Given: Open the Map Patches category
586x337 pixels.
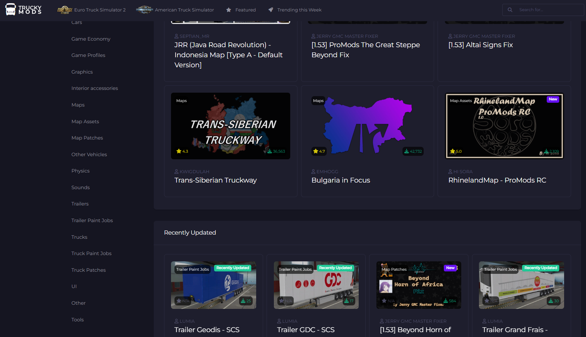Looking at the screenshot, I should coord(87,138).
